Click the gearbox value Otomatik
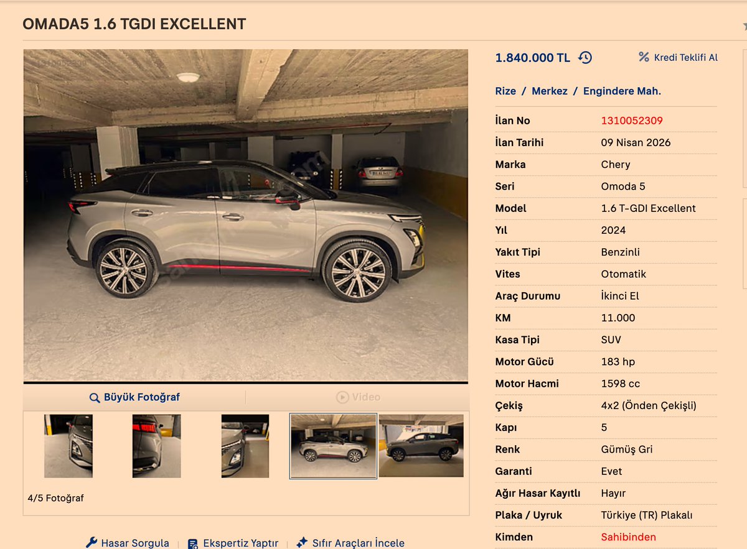The width and height of the screenshot is (747, 549). pos(624,274)
